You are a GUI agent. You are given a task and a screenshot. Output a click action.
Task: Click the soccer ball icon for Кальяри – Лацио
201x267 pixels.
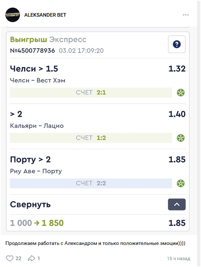tap(181, 138)
